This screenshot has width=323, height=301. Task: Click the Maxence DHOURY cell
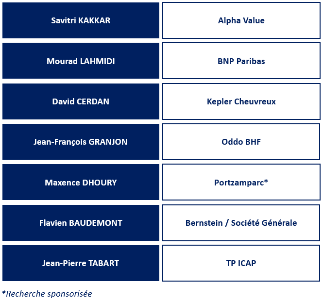tap(81, 182)
